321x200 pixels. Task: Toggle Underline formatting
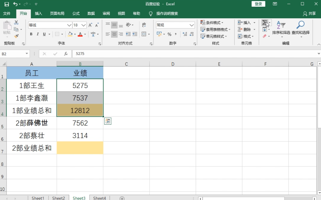point(44,34)
